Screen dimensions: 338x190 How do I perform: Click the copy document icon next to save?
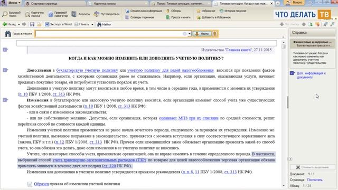click(x=39, y=24)
